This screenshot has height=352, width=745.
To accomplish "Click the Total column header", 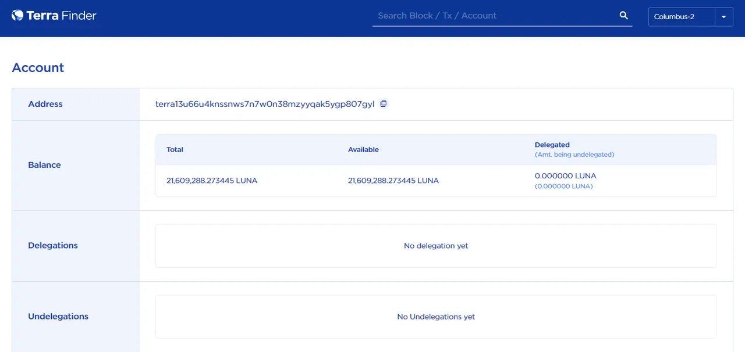I will coord(175,150).
